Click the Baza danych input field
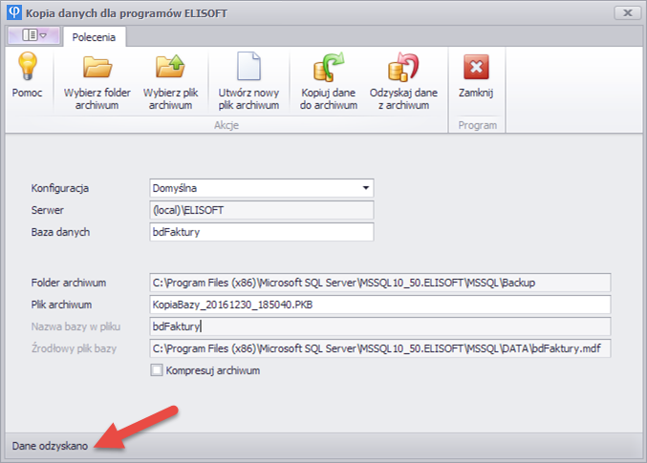Screen dimensions: 647x463 pos(262,232)
